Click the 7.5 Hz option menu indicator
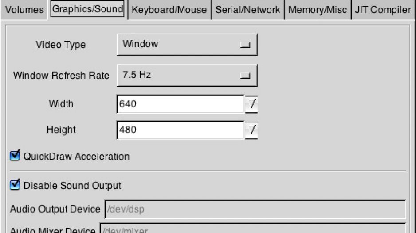This screenshot has height=233, width=416. click(245, 76)
